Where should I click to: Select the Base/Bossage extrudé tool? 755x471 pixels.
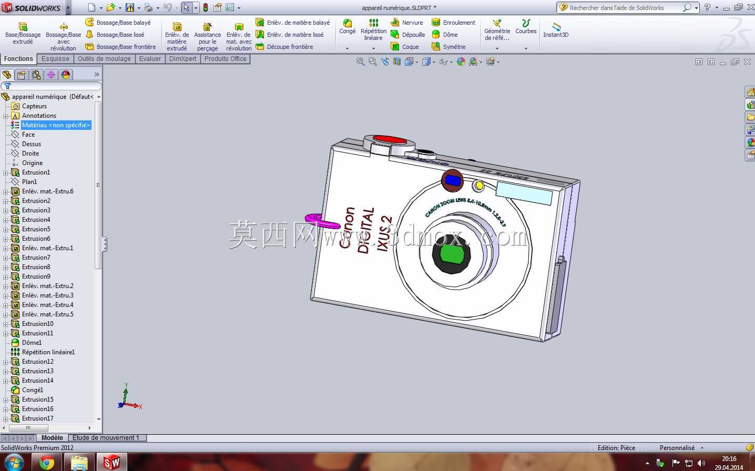(23, 34)
